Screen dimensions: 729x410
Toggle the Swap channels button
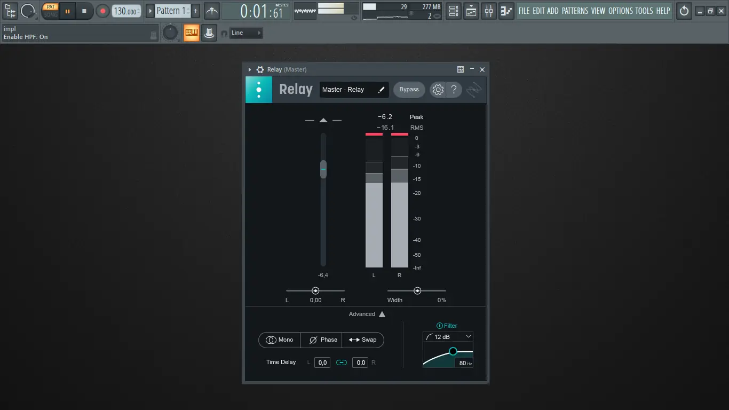pyautogui.click(x=363, y=340)
